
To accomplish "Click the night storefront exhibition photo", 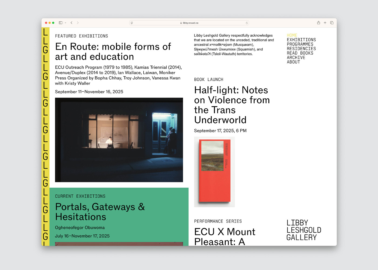I will (119, 140).
